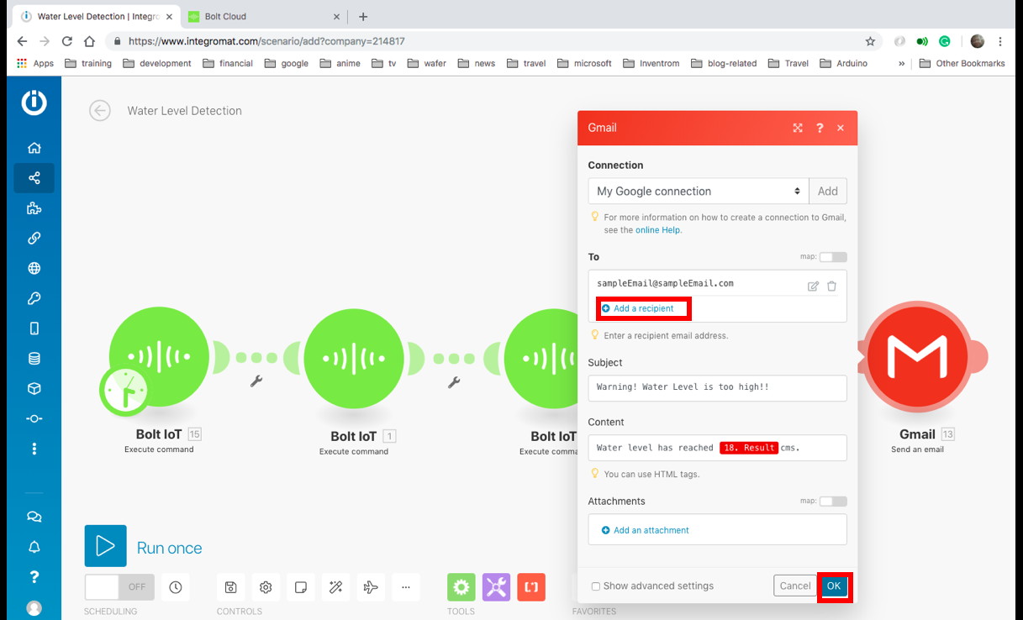The height and width of the screenshot is (620, 1023).
Task: Edit the recipient email with the pencil icon
Action: (813, 286)
